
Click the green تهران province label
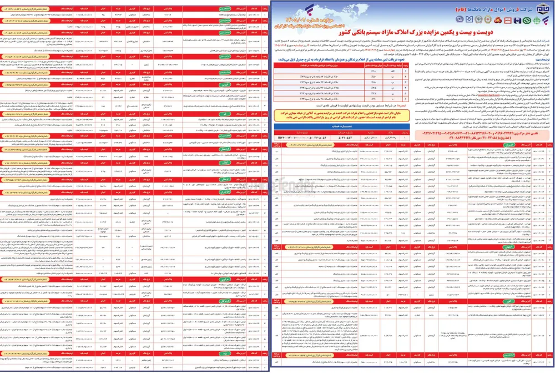[509, 145]
